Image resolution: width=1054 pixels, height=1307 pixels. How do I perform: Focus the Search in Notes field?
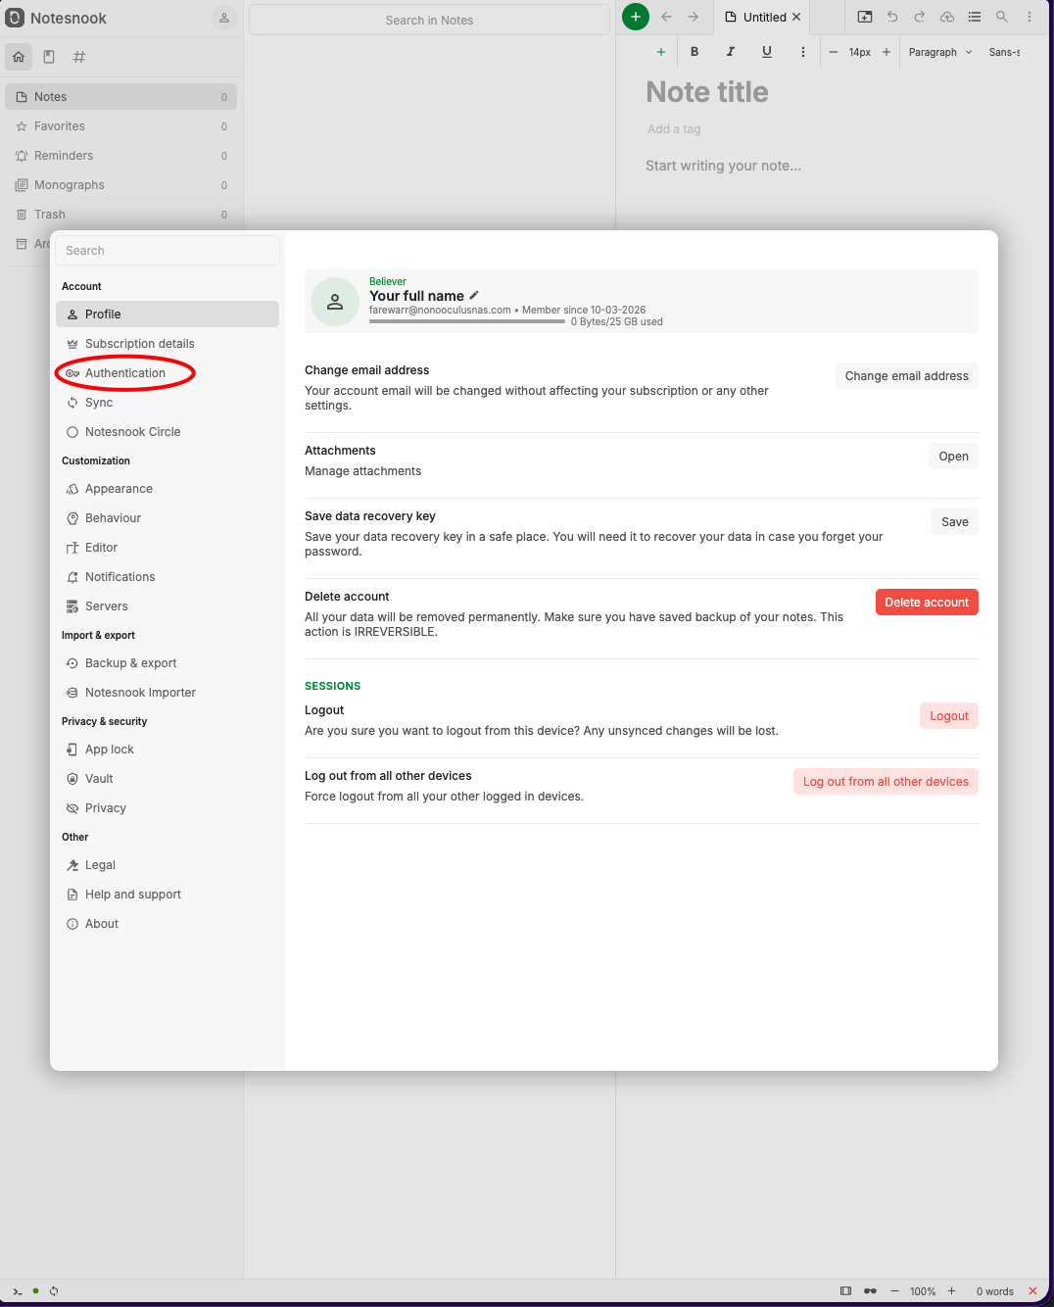(x=429, y=20)
